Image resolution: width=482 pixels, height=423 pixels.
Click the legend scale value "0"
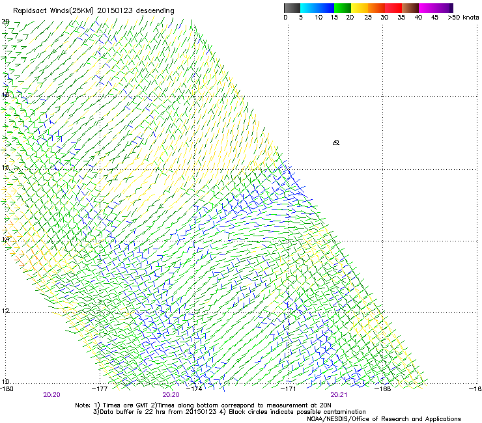click(x=285, y=18)
